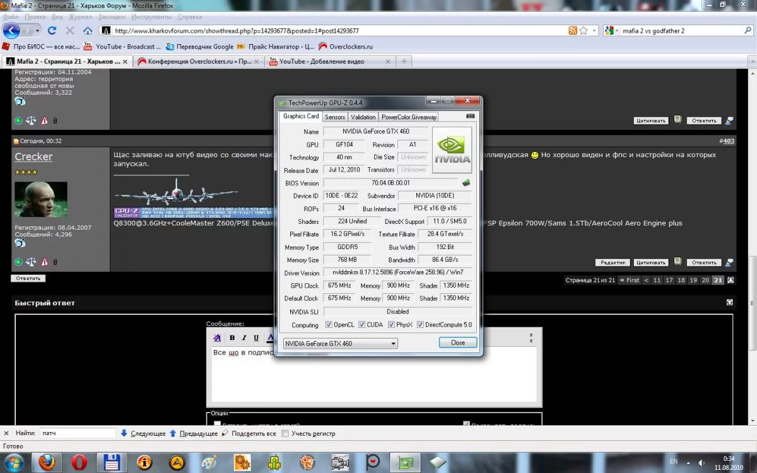Click First page link in pagination

coord(629,280)
